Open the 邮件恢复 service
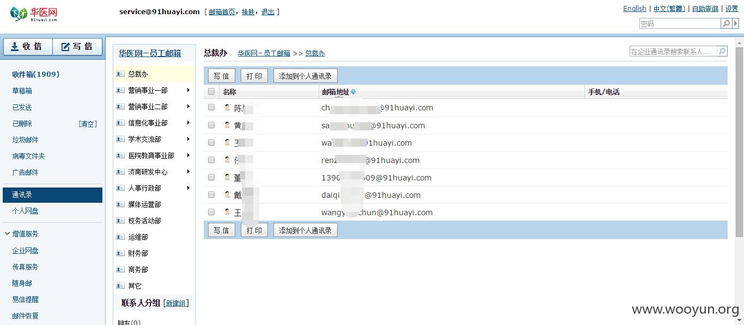Viewport: 744px width, 325px height. 26,316
